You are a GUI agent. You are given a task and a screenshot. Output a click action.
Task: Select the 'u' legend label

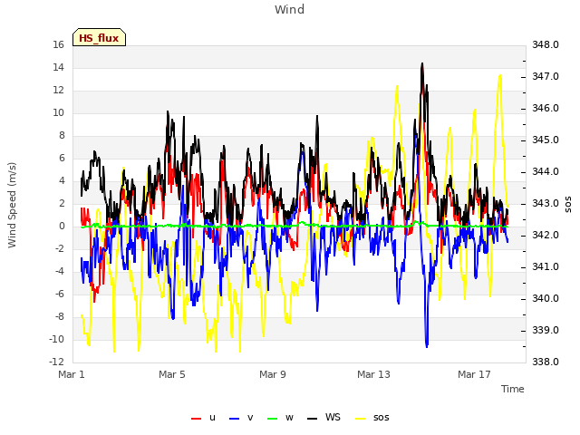coord(212,418)
